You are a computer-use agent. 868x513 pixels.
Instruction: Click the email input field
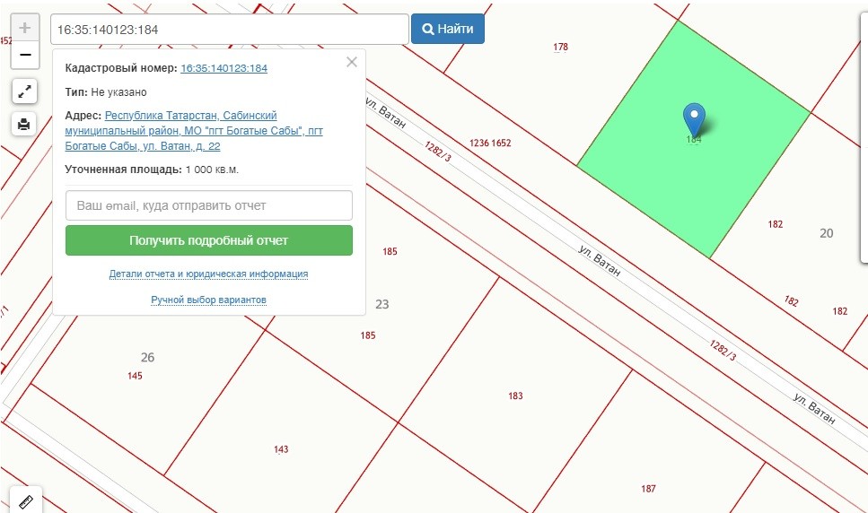click(x=209, y=205)
